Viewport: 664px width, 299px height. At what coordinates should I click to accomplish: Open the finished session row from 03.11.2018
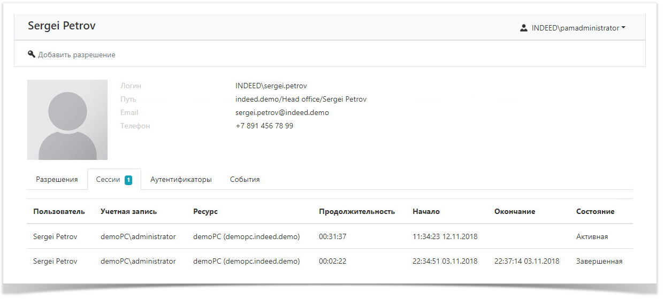click(x=329, y=262)
